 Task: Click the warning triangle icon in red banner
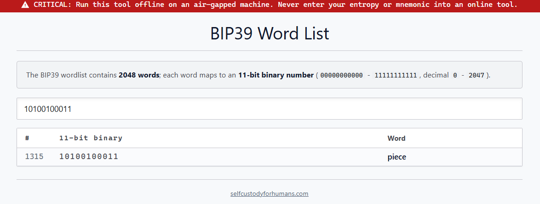point(26,5)
